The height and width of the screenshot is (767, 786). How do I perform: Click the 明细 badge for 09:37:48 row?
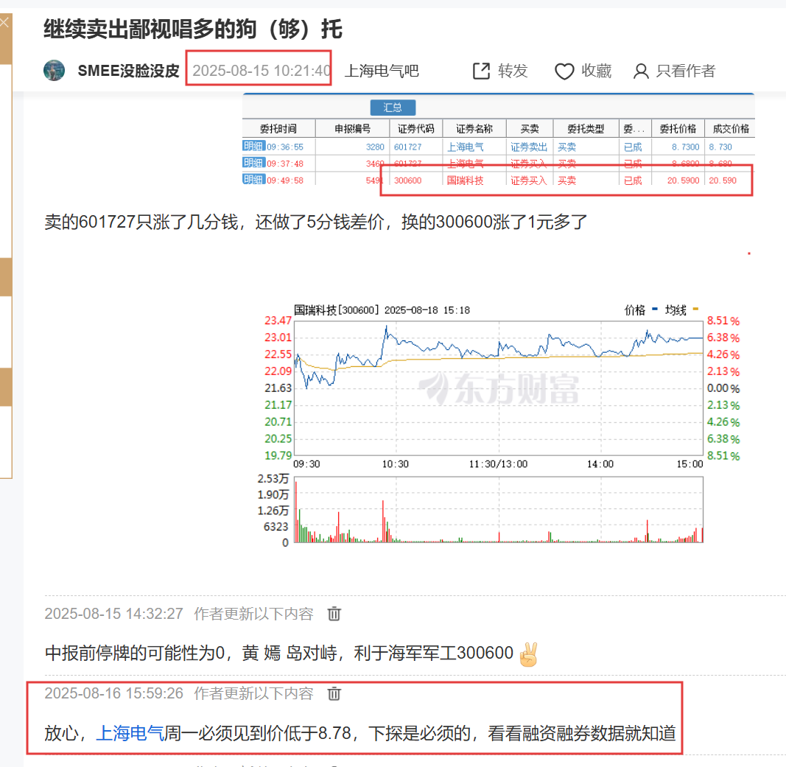[253, 163]
